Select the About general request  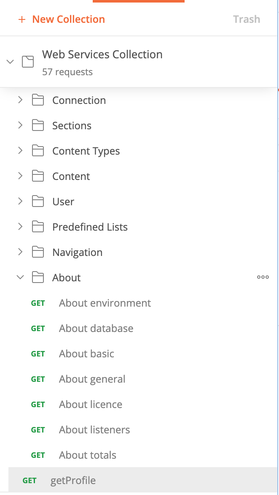tap(92, 379)
